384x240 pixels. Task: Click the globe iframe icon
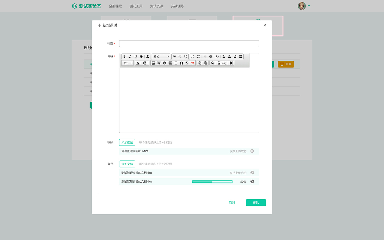[x=187, y=63]
